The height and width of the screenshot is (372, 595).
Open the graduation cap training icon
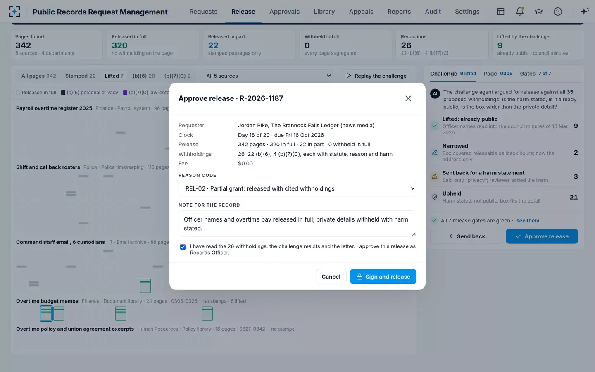click(539, 12)
